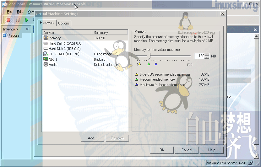
Task: Select the Memory row in device list
Action: (x=85, y=38)
